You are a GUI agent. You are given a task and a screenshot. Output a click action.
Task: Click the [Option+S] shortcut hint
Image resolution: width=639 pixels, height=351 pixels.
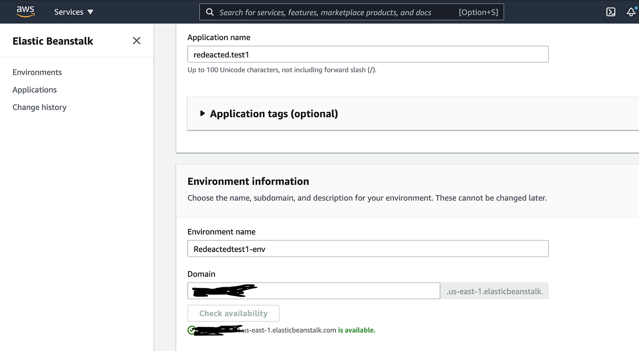coord(478,12)
